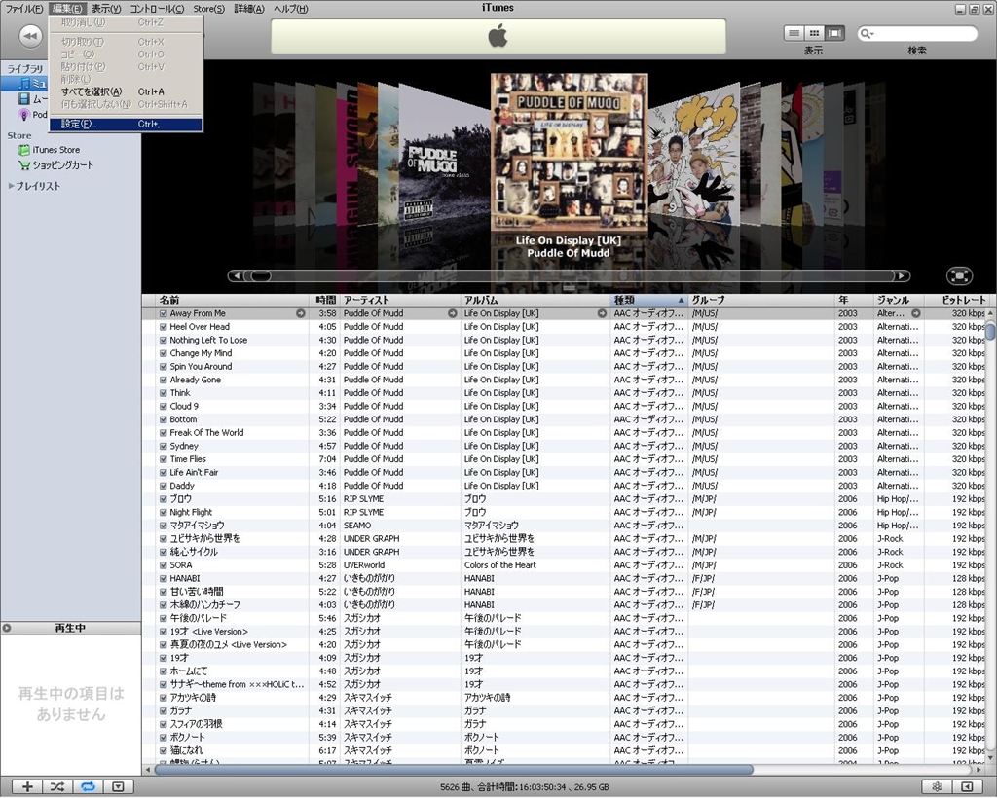Uncheck the Heel Over Head checkbox
997x798 pixels.
click(164, 327)
